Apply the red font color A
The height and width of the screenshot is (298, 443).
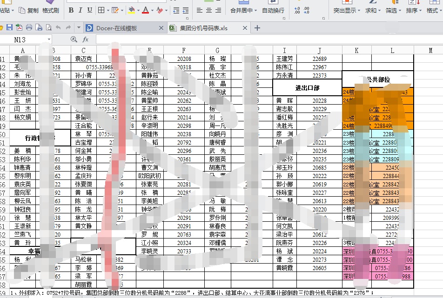pos(146,10)
